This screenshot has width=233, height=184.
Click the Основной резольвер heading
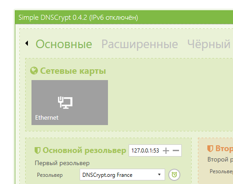84,150
